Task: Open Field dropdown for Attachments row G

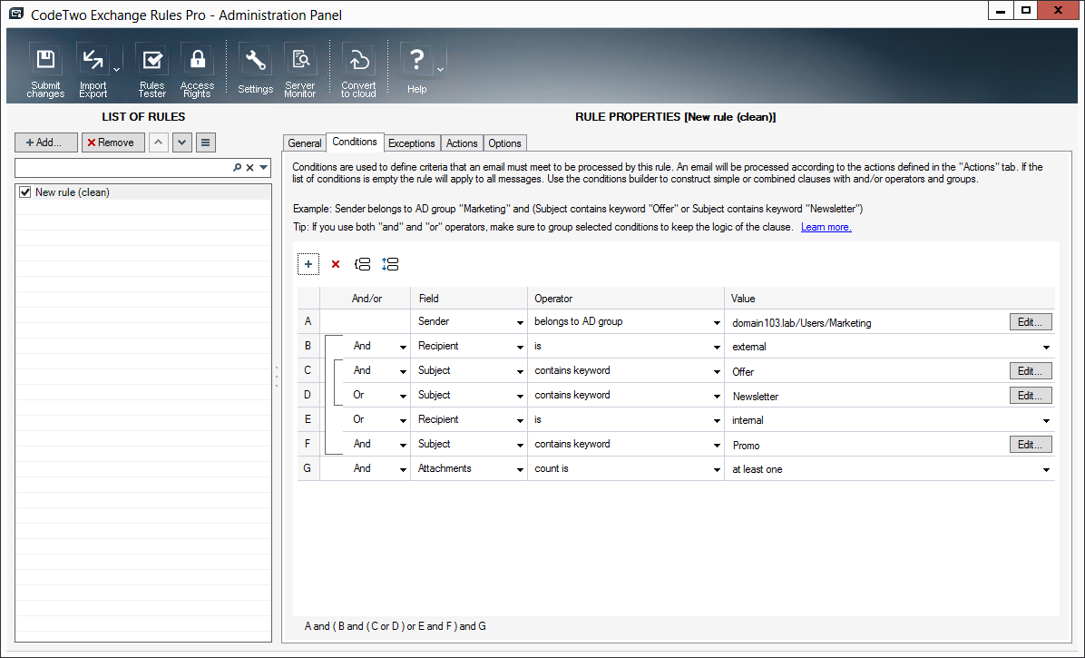Action: pos(520,470)
